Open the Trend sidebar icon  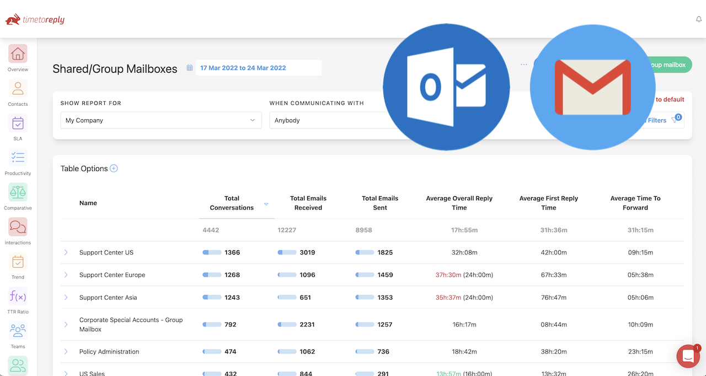18,262
